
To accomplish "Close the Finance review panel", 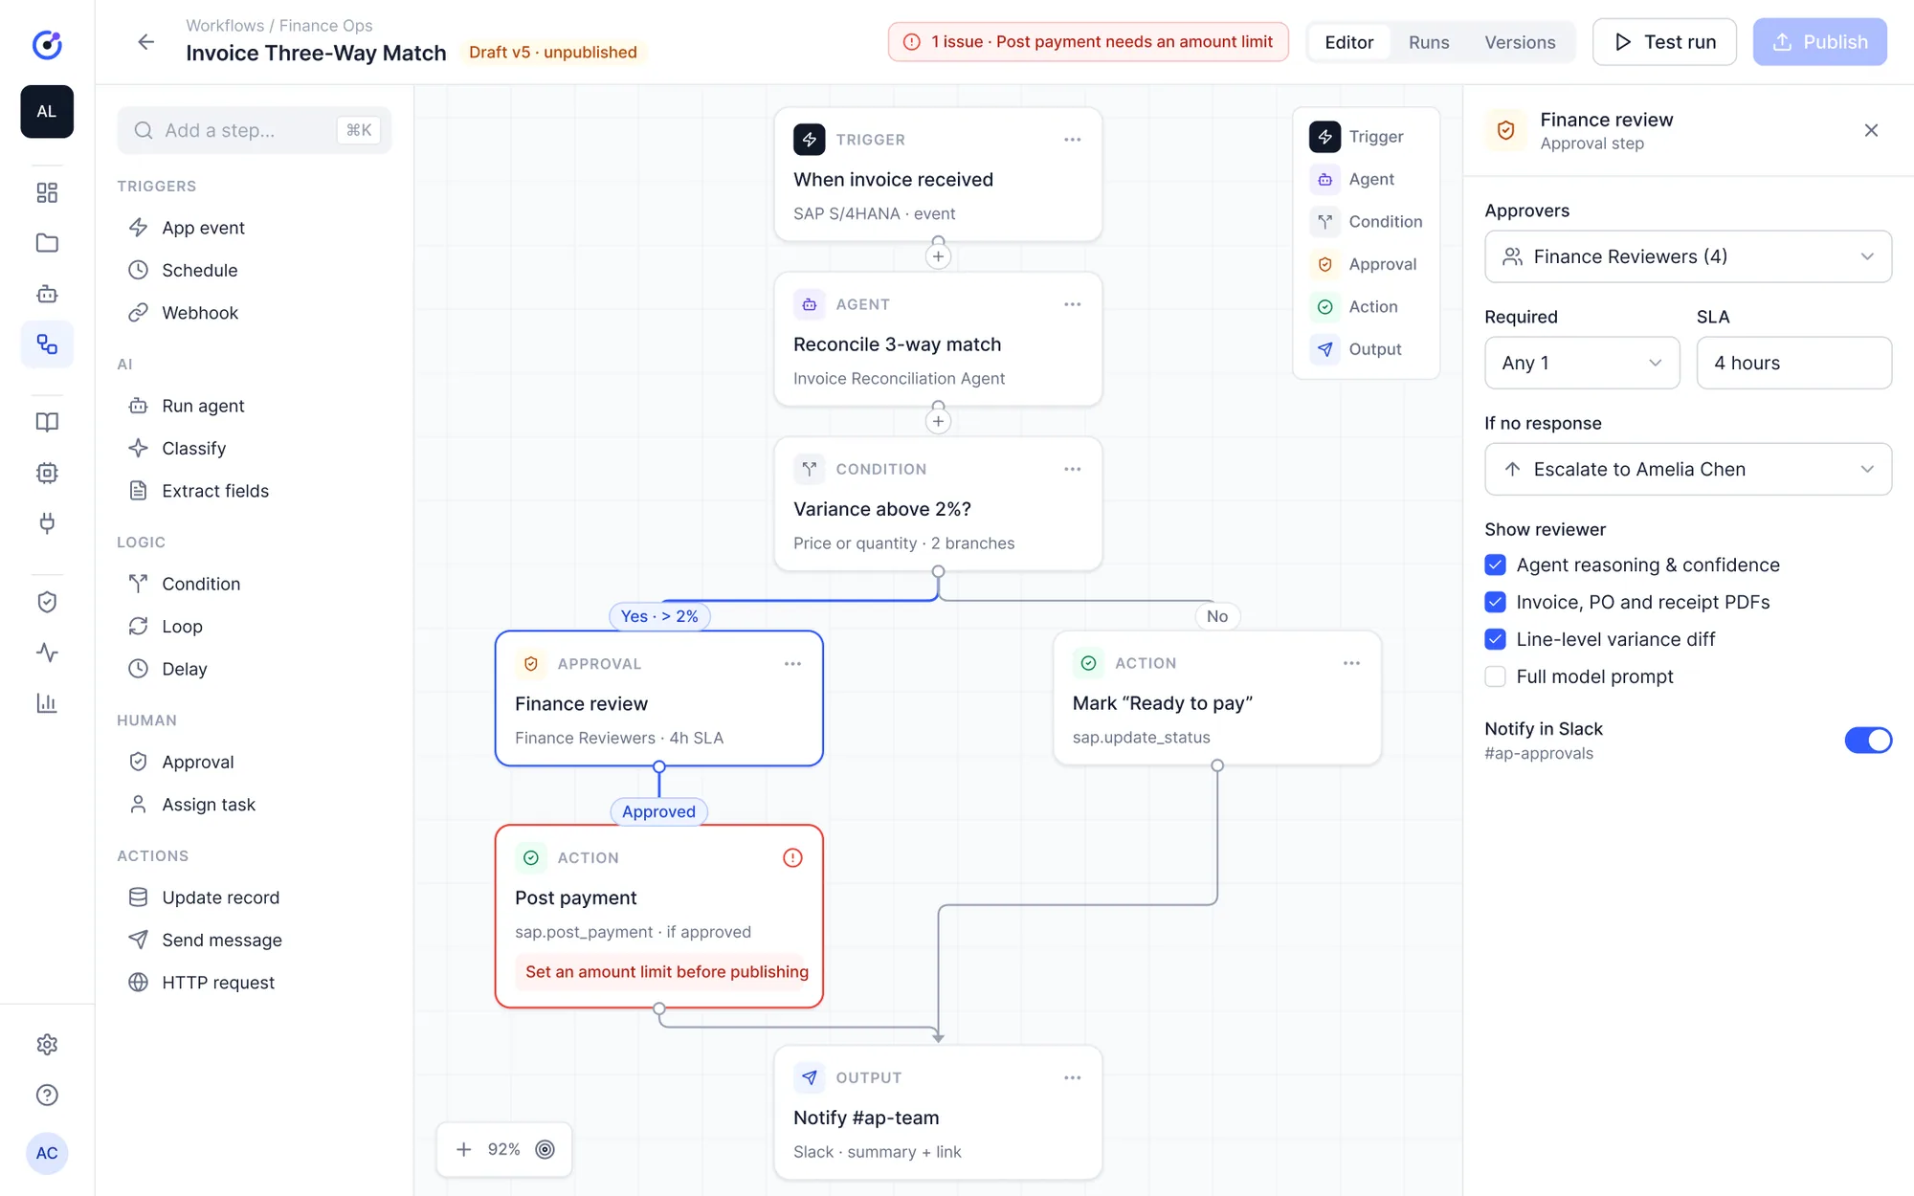I will tap(1871, 130).
